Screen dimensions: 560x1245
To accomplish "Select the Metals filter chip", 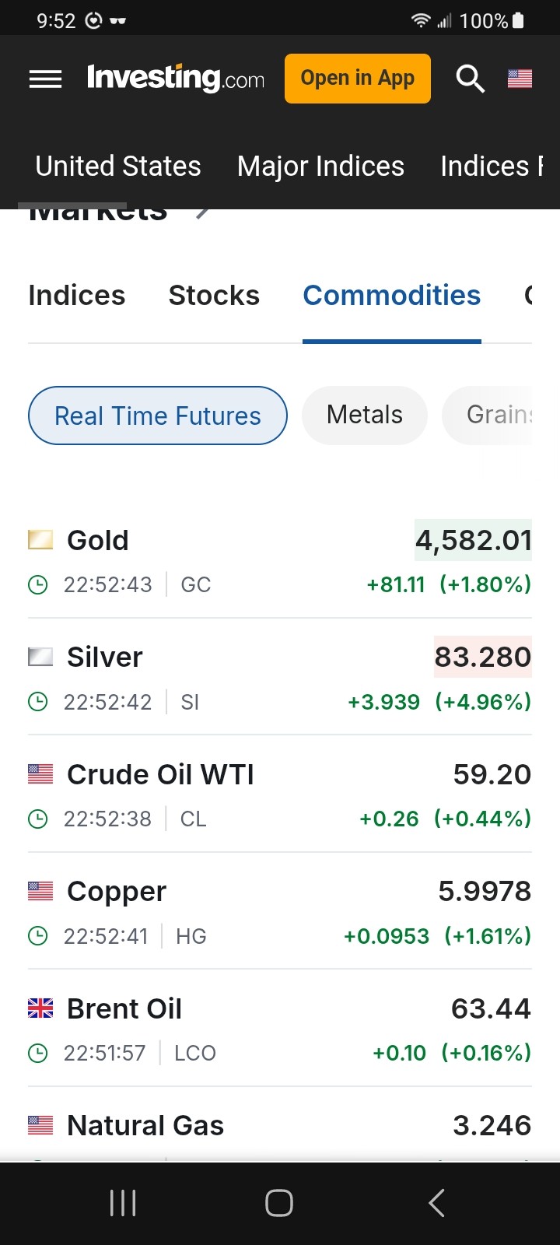I will (x=364, y=415).
